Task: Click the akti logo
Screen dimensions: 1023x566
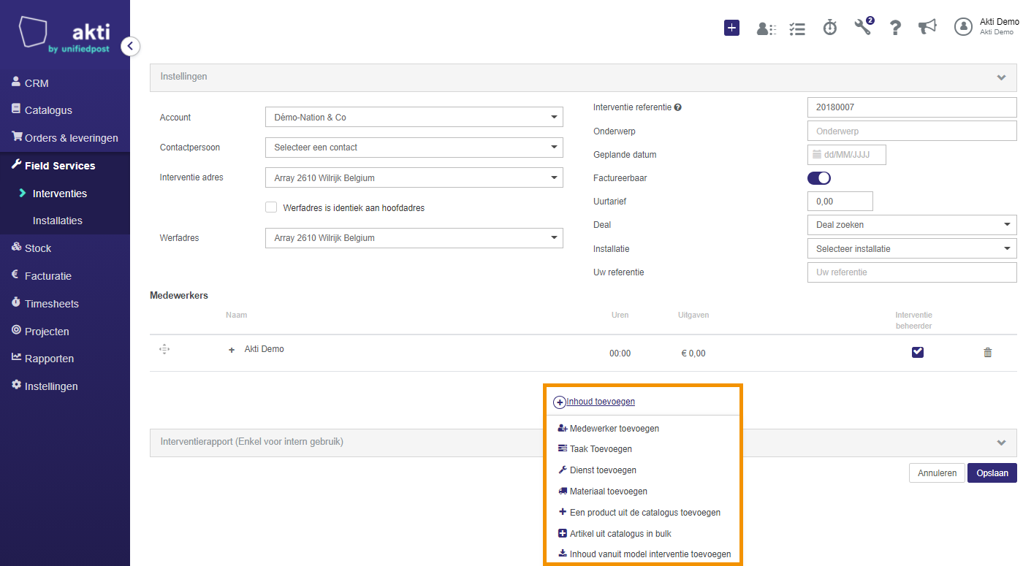Action: pyautogui.click(x=64, y=35)
